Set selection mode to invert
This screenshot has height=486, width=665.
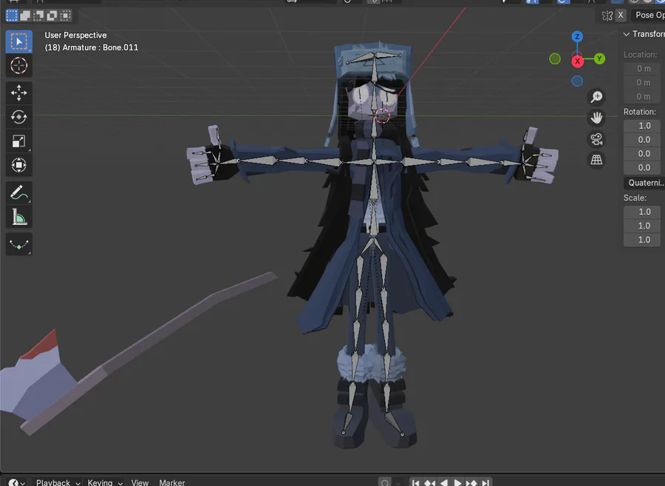(52, 16)
